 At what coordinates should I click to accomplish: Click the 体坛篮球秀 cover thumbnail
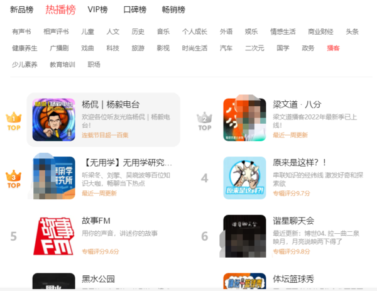(245, 281)
